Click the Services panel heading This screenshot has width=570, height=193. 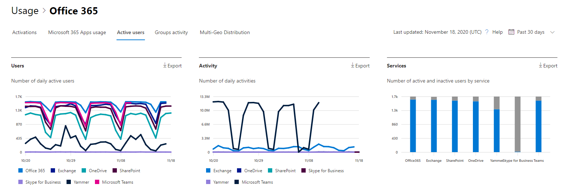[396, 66]
